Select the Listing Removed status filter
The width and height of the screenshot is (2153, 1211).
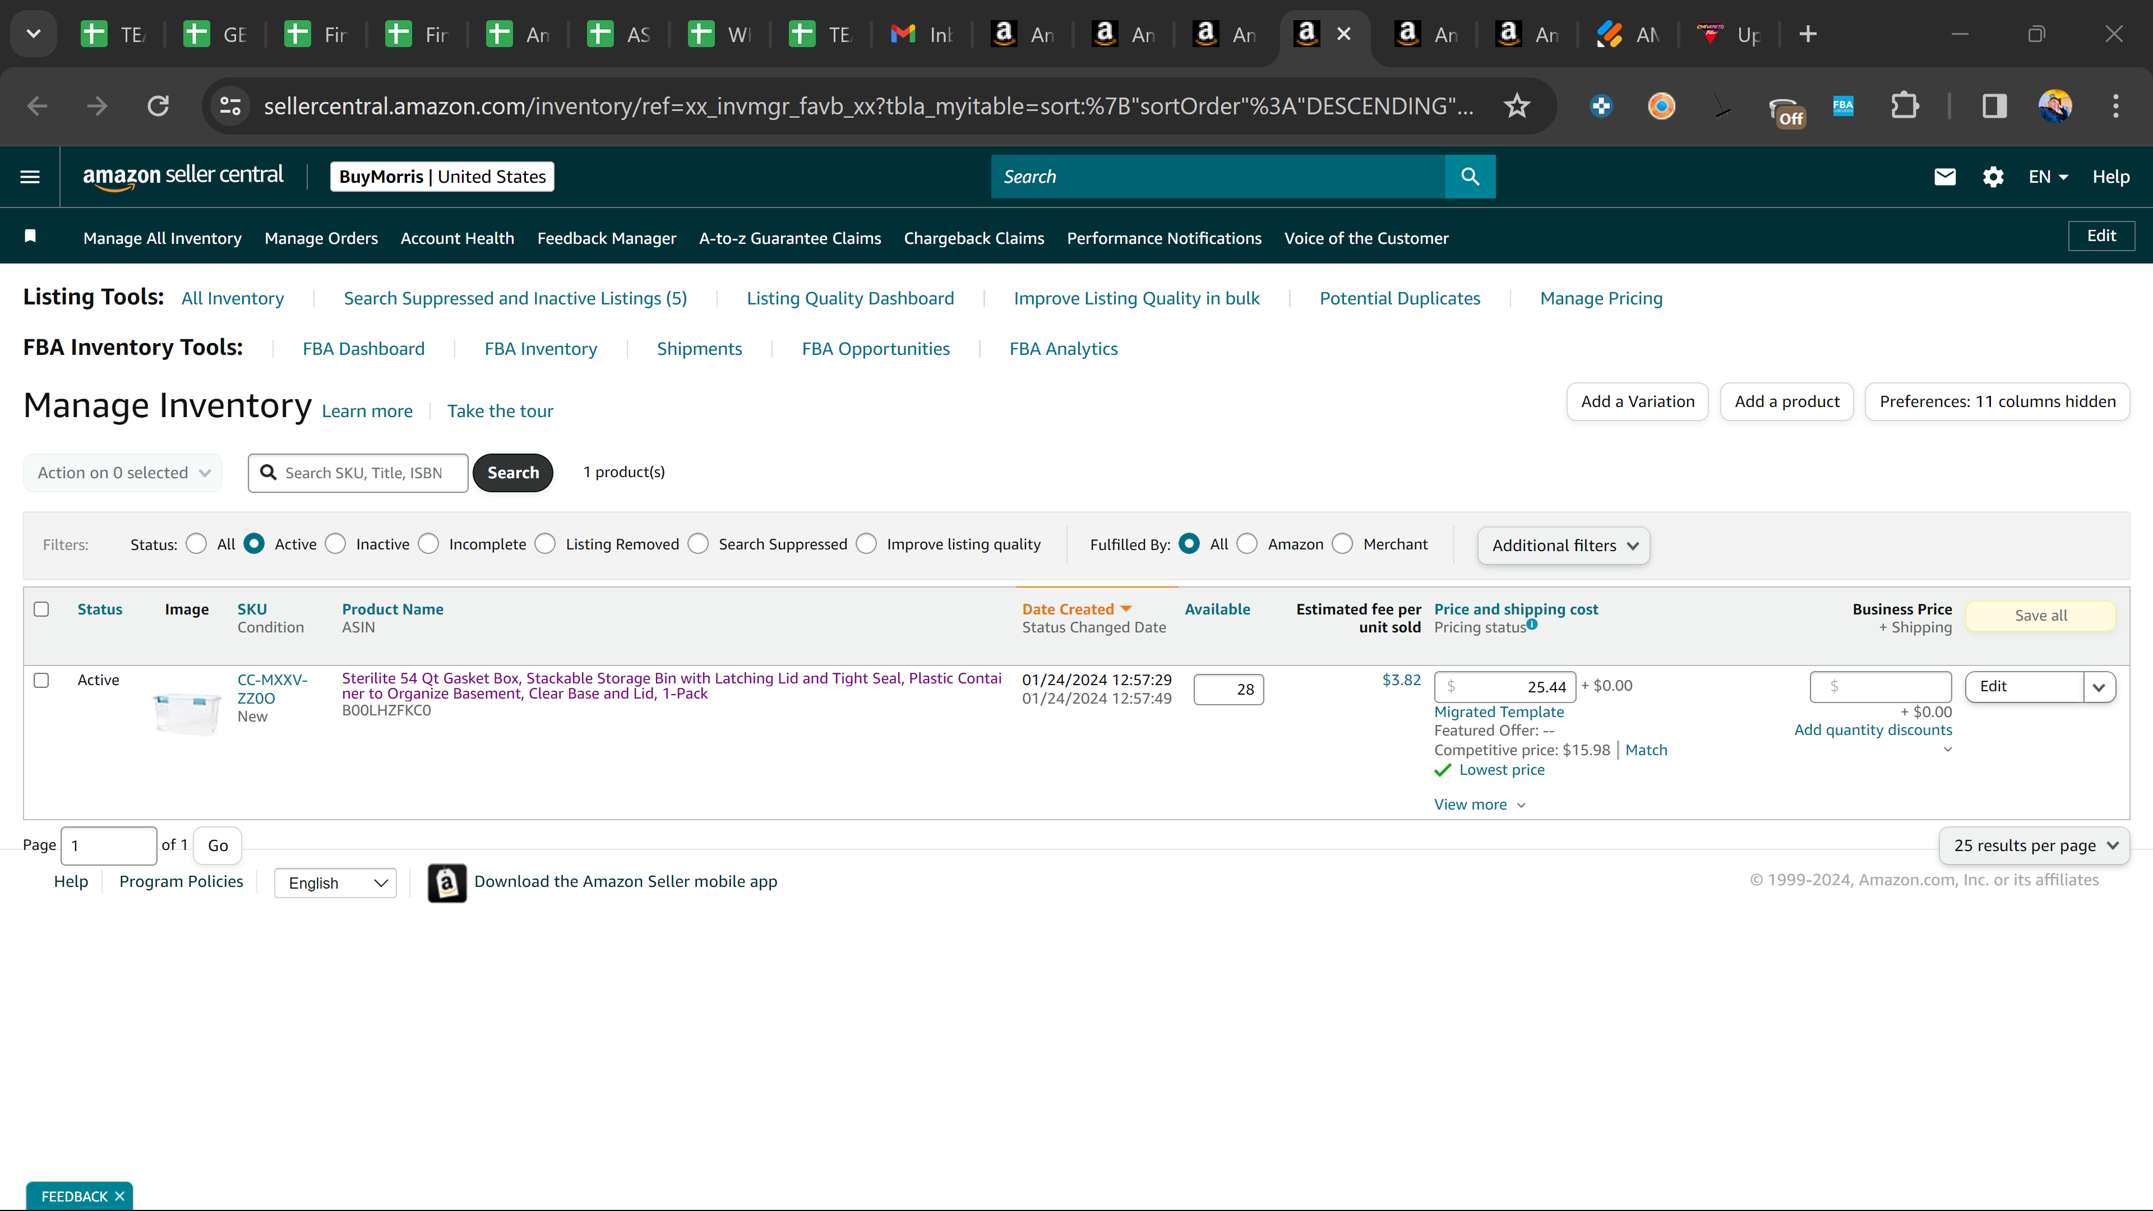(545, 544)
